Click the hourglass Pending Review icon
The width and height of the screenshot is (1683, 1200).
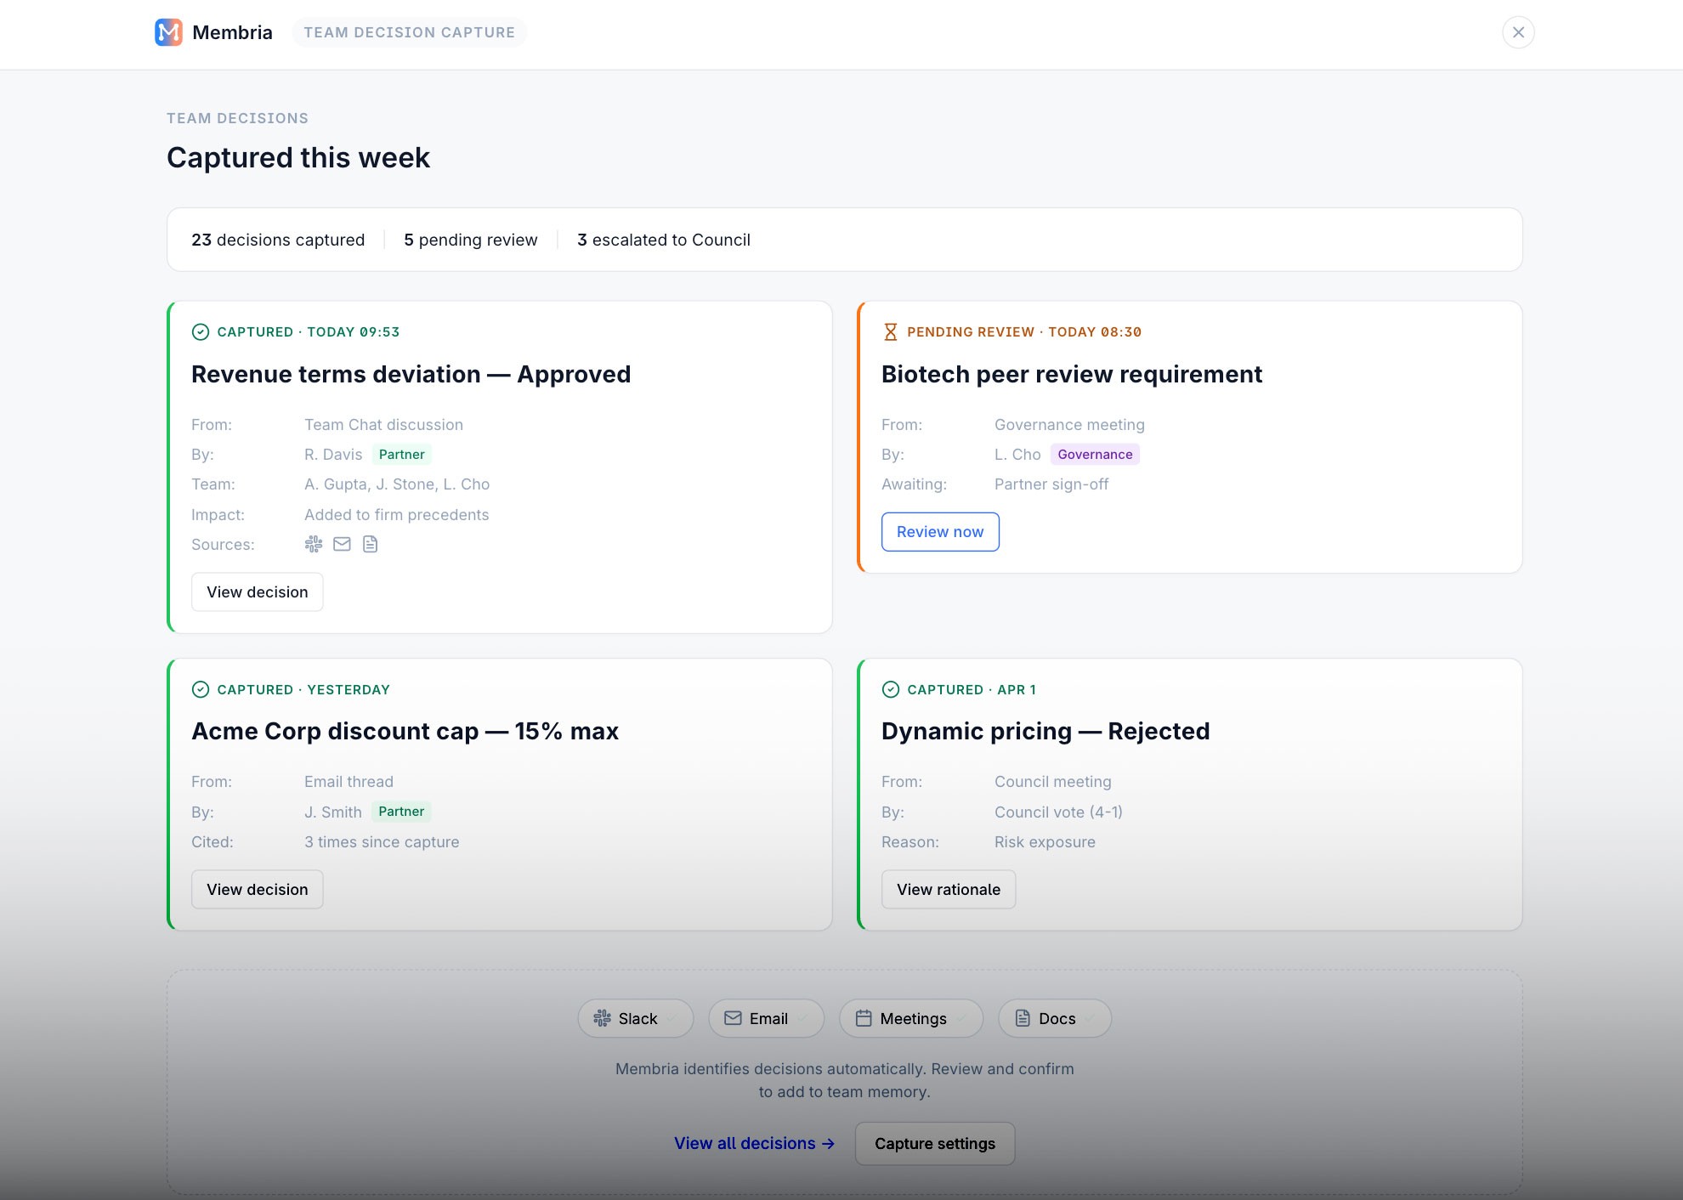890,331
